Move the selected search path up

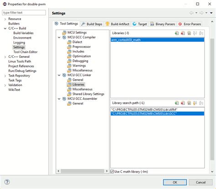195,103
